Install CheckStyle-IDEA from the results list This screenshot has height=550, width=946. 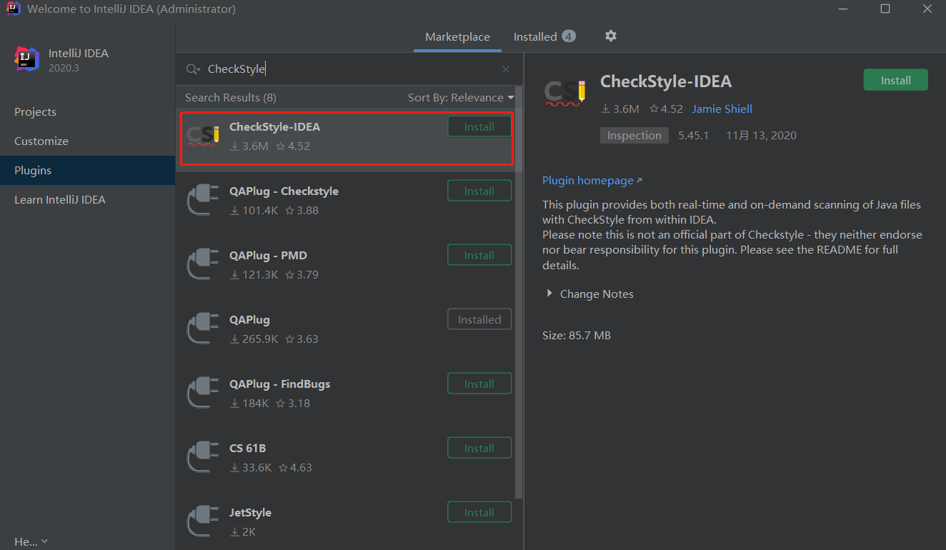click(x=479, y=126)
